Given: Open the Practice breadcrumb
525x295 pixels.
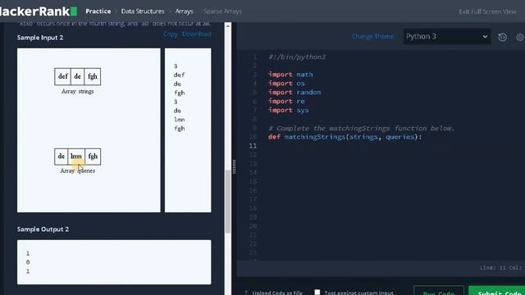Looking at the screenshot, I should pyautogui.click(x=98, y=11).
